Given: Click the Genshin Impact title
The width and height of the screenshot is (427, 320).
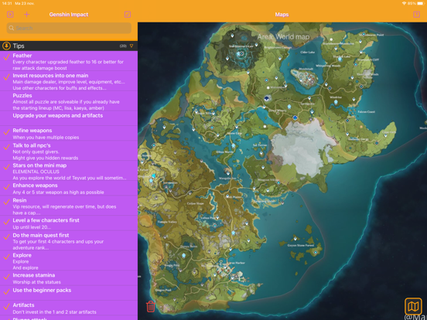Looking at the screenshot, I should [69, 15].
